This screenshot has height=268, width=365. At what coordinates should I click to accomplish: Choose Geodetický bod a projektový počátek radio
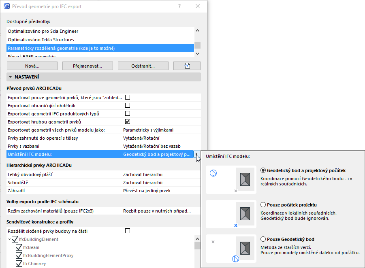click(x=263, y=170)
